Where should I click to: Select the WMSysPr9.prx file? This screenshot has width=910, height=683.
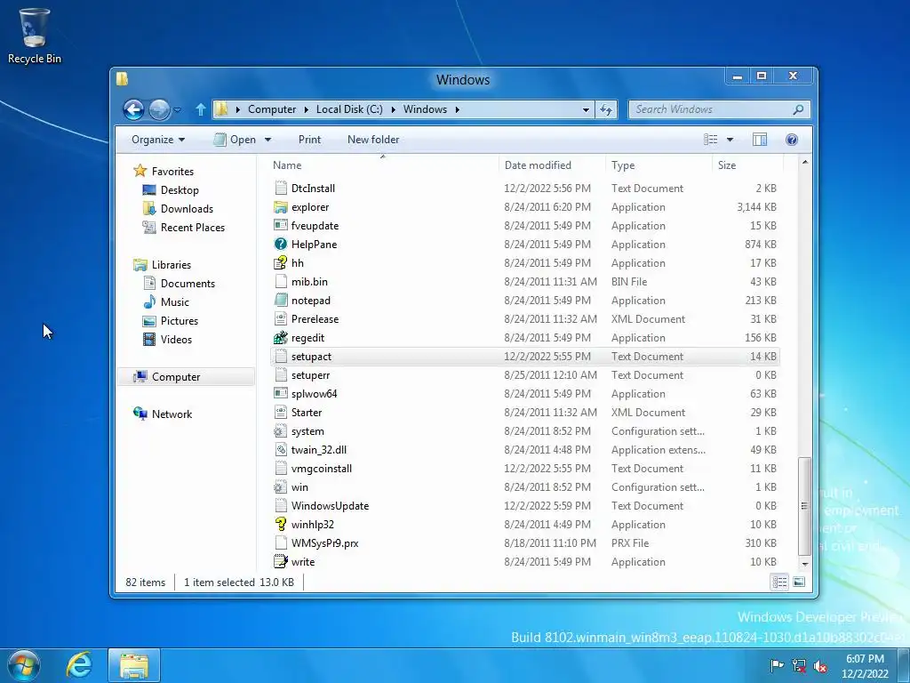[x=525, y=543]
